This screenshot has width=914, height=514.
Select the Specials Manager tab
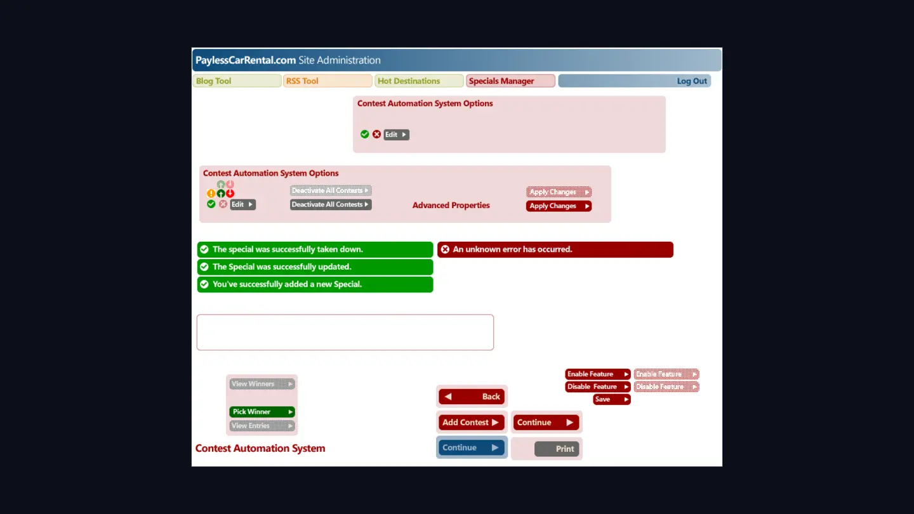click(x=510, y=81)
